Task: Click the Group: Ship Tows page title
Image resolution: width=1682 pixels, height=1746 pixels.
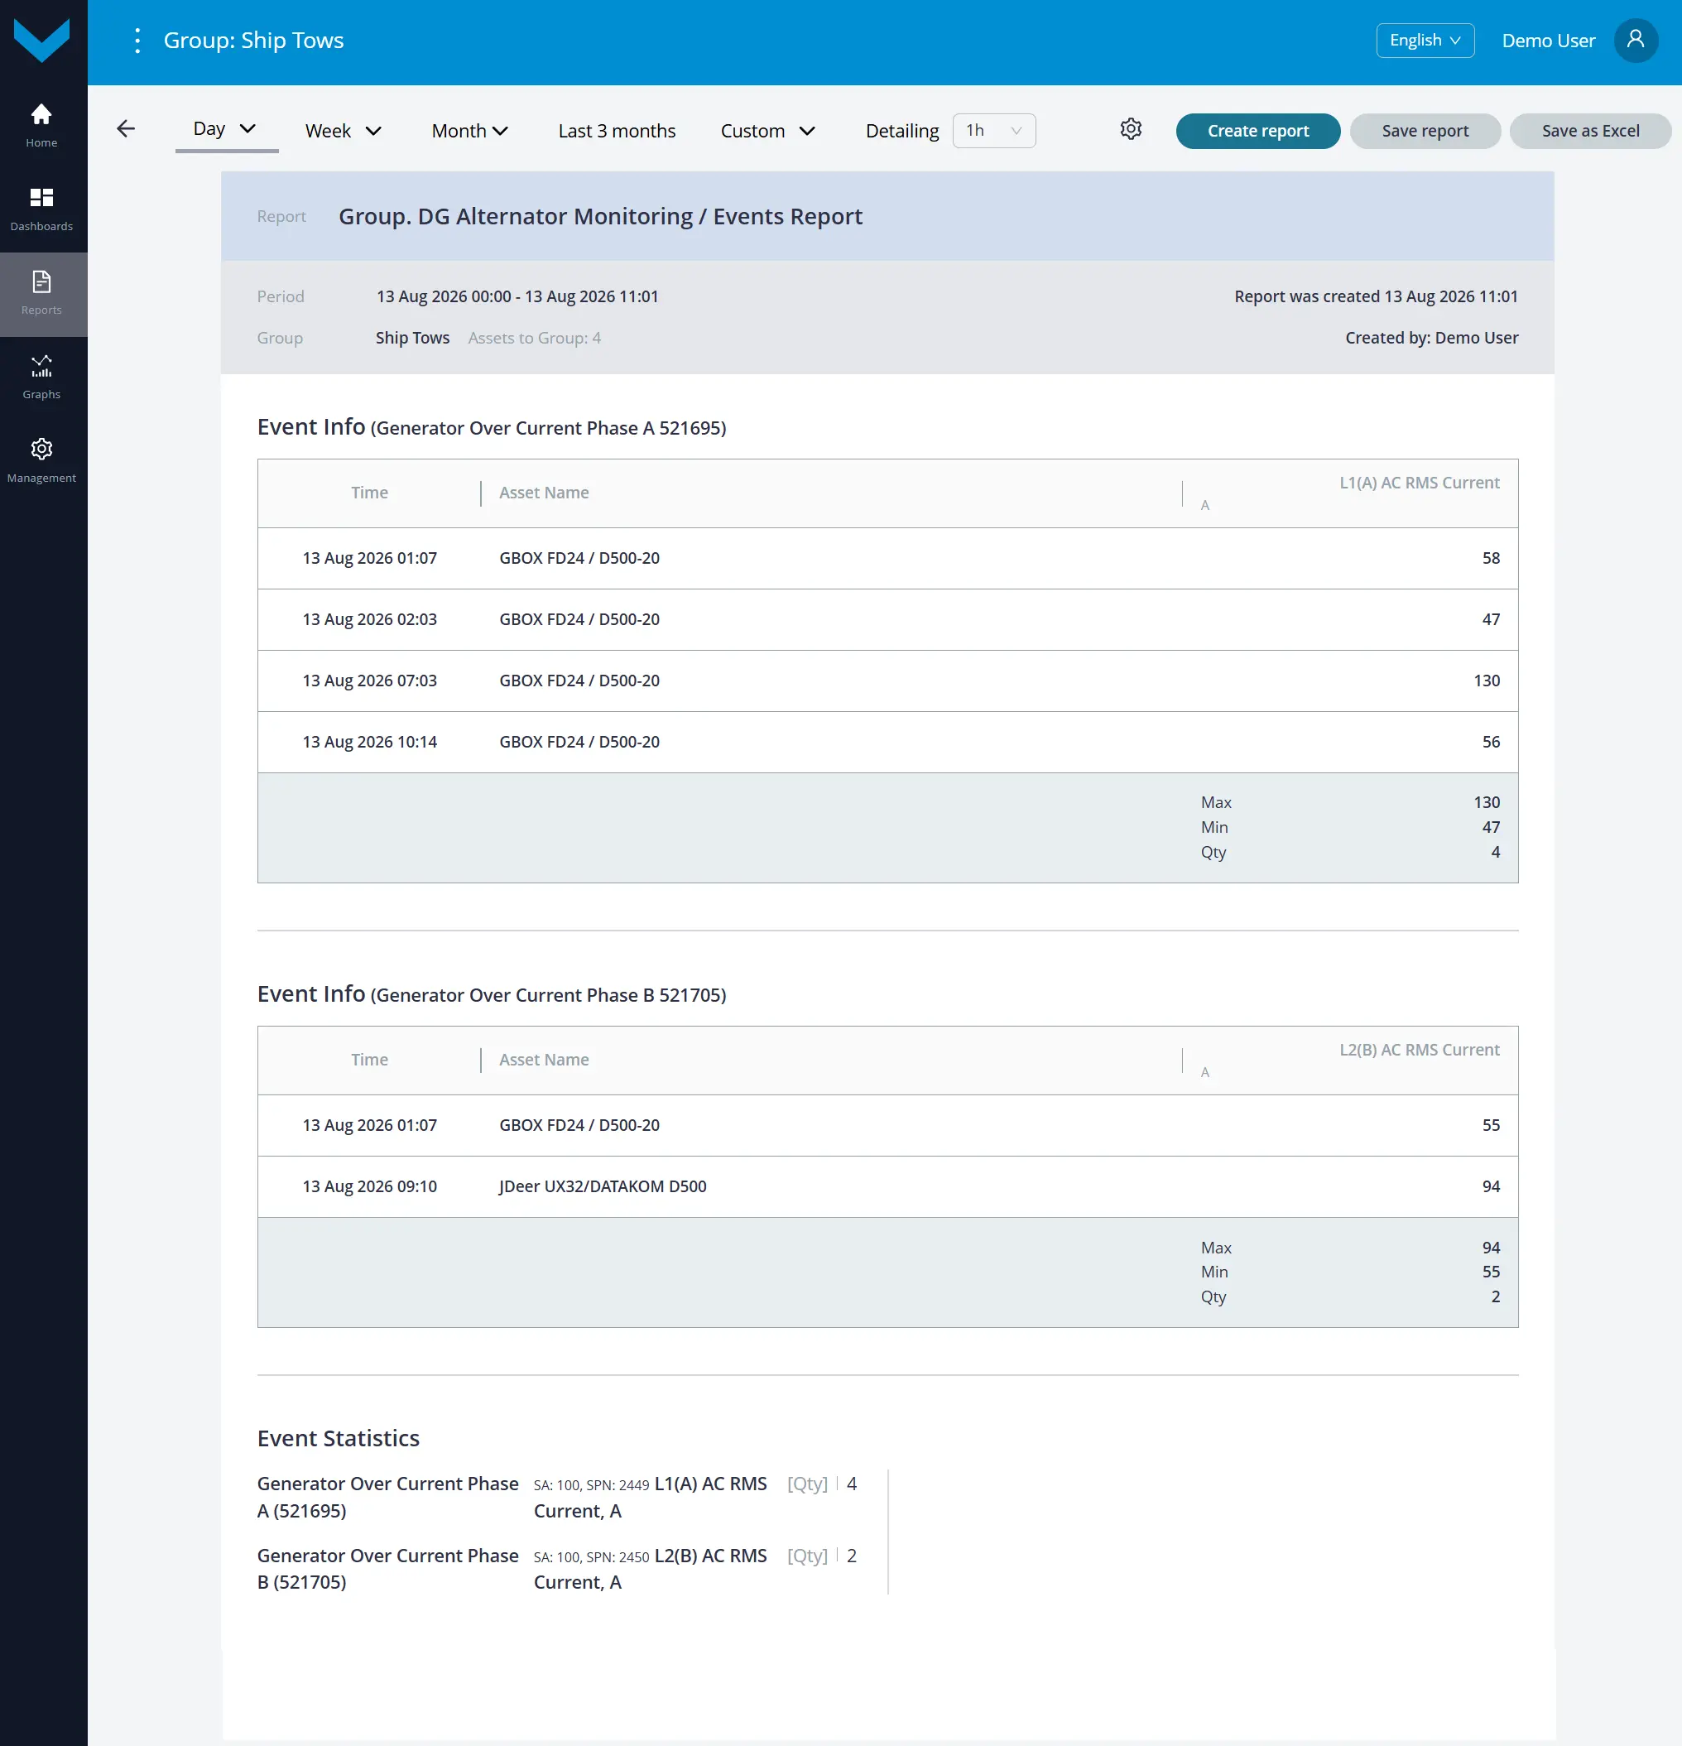Action: tap(253, 40)
